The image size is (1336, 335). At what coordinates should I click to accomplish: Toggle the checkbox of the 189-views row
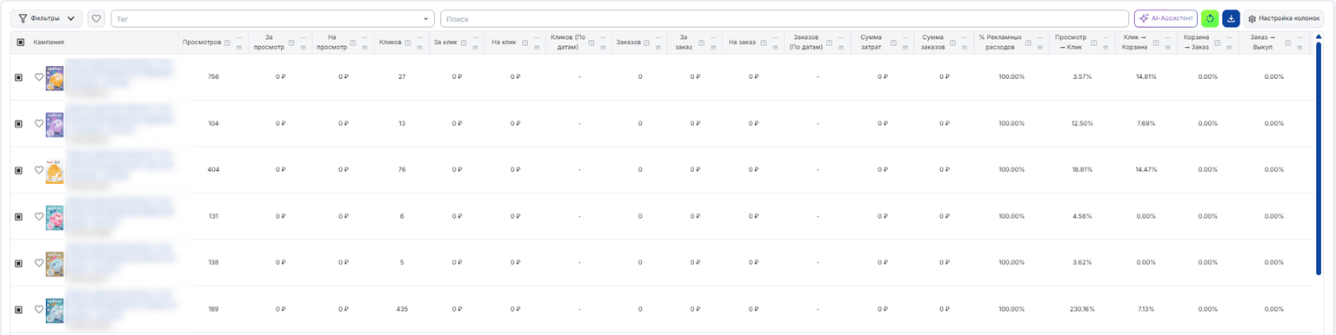point(19,309)
